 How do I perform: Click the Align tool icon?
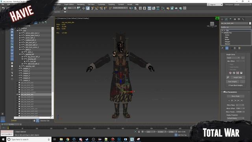click(135, 8)
